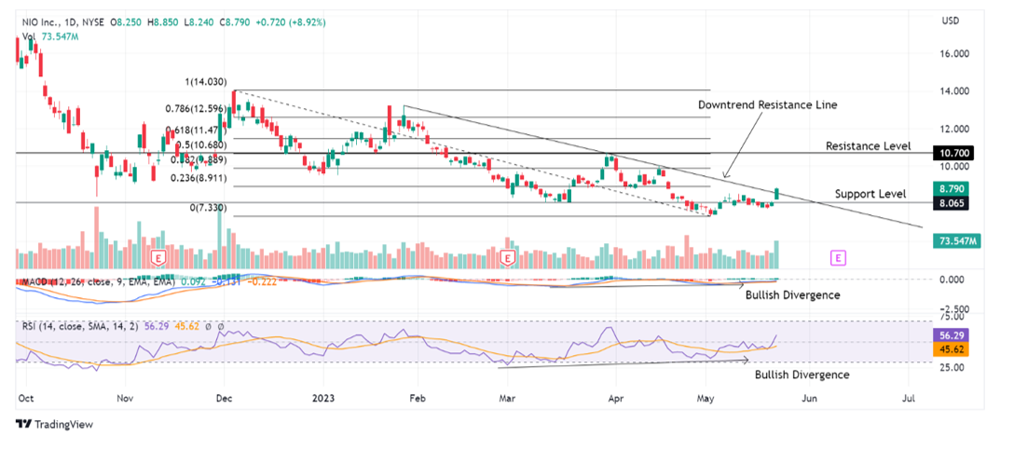The width and height of the screenshot is (1014, 450).
Task: Click the Fibonacci 0.618 level label
Action: pos(196,130)
